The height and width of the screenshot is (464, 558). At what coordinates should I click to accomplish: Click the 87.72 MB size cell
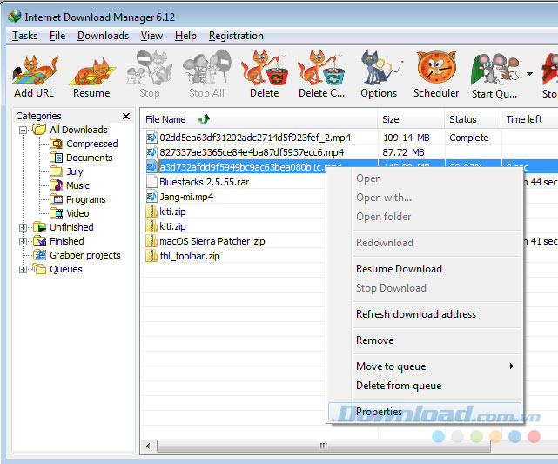(403, 152)
